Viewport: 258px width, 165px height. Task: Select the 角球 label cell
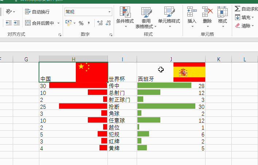point(122,114)
